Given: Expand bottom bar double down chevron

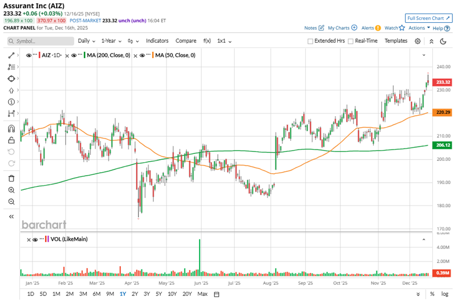Looking at the screenshot, I should pos(418,294).
